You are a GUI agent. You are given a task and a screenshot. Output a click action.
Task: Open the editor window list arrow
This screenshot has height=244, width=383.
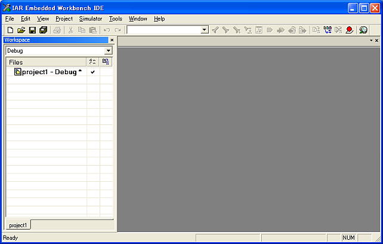(371, 41)
